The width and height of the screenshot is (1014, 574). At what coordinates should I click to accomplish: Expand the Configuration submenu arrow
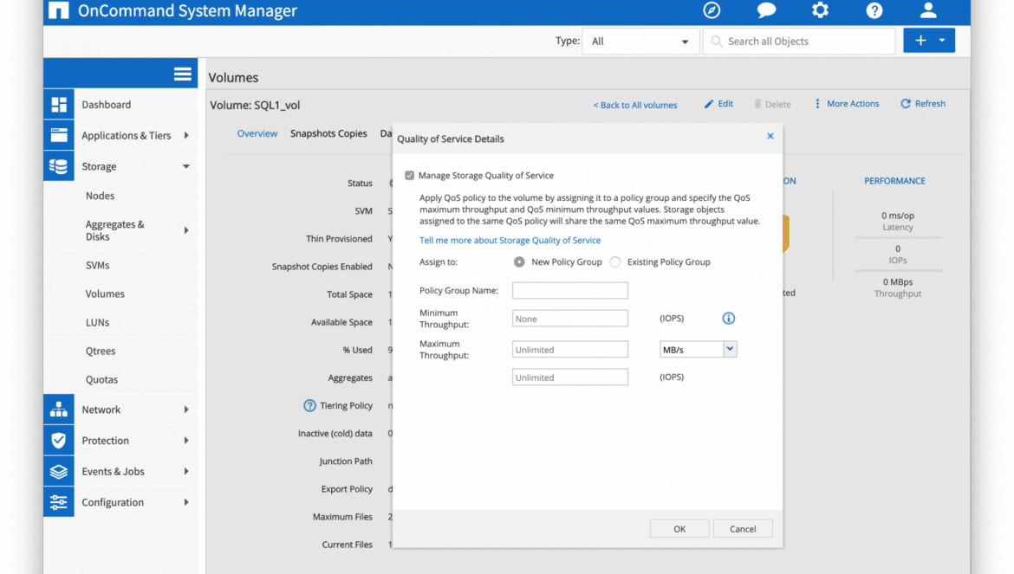pos(186,502)
